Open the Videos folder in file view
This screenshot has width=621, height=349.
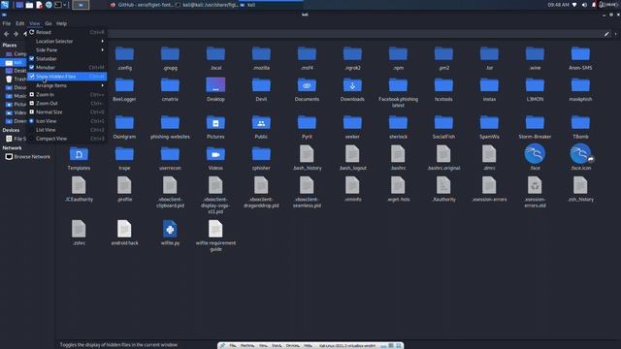coord(215,158)
